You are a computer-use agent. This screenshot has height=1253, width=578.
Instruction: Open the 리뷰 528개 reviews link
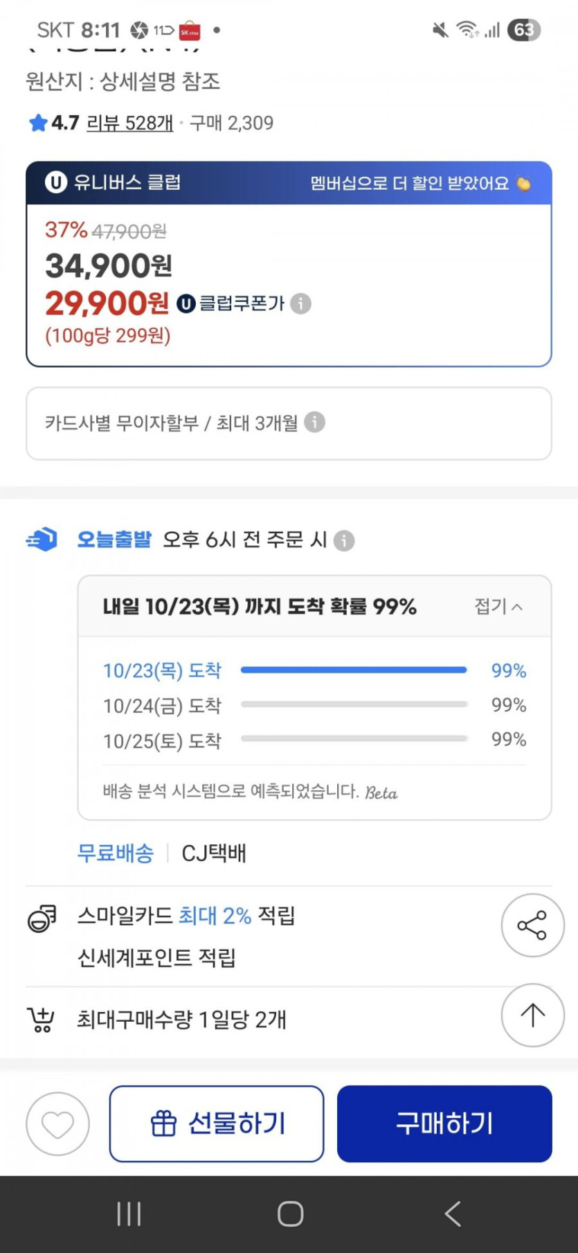[x=129, y=123]
